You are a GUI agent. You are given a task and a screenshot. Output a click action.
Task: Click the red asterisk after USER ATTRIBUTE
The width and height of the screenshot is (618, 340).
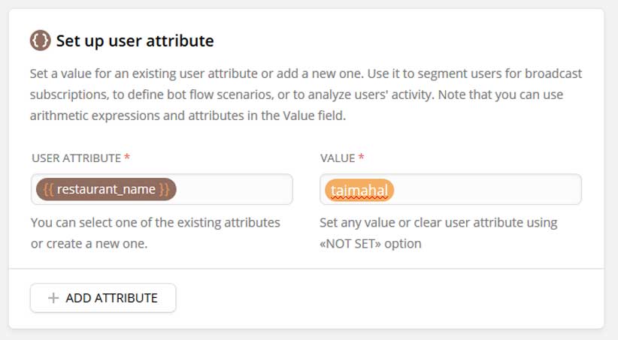click(x=126, y=157)
